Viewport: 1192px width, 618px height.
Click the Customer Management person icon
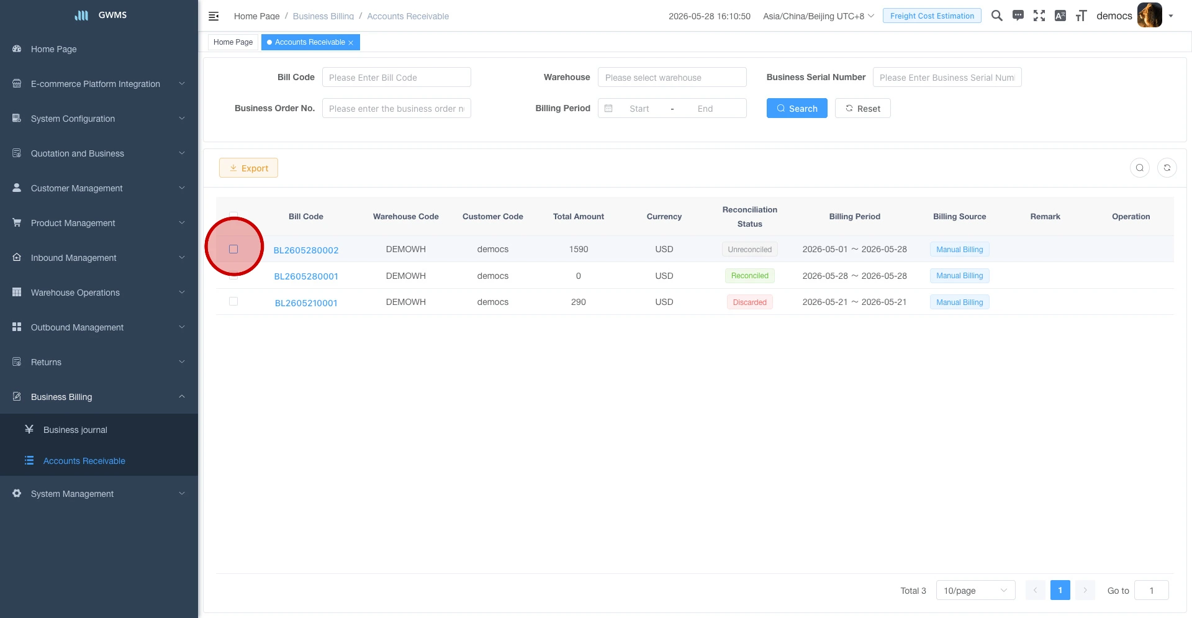pos(17,188)
